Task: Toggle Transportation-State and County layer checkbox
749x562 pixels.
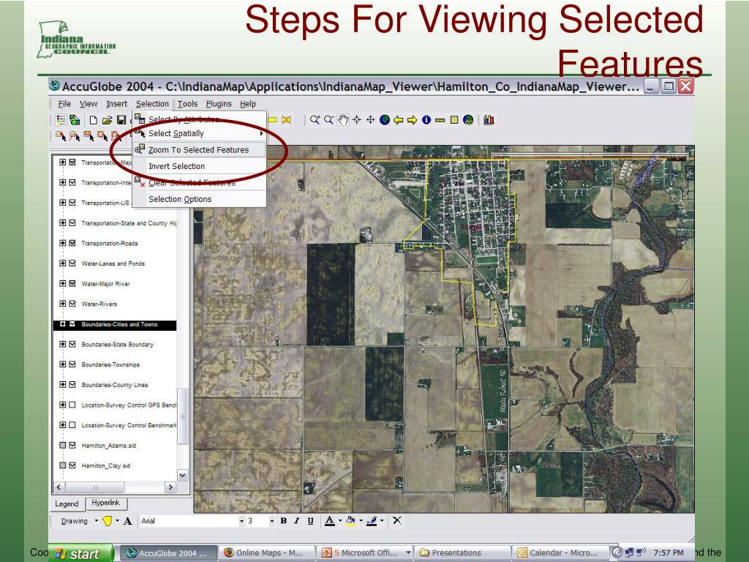Action: click(x=72, y=222)
